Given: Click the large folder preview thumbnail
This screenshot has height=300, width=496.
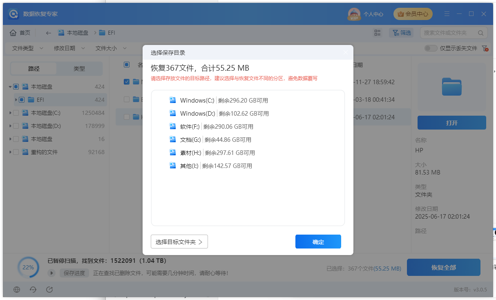Looking at the screenshot, I should click(x=452, y=87).
